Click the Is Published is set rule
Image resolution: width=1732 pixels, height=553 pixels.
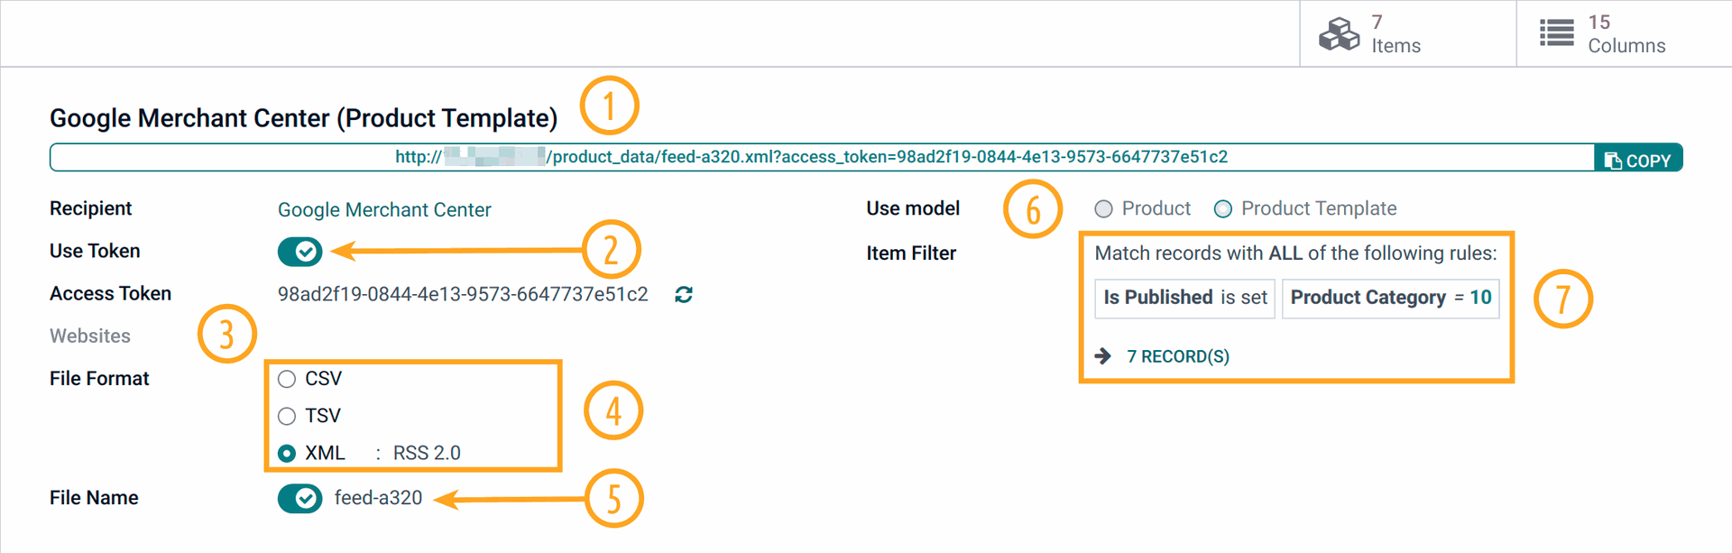coord(1184,298)
